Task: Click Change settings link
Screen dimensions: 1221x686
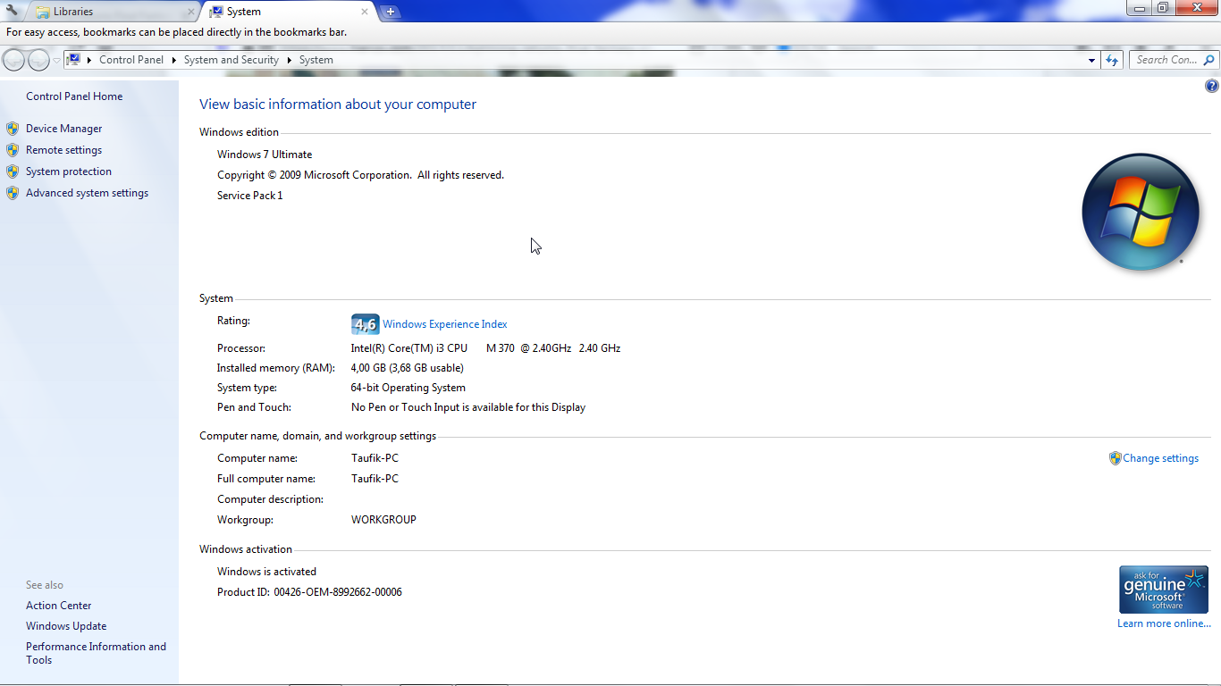Action: pos(1161,458)
